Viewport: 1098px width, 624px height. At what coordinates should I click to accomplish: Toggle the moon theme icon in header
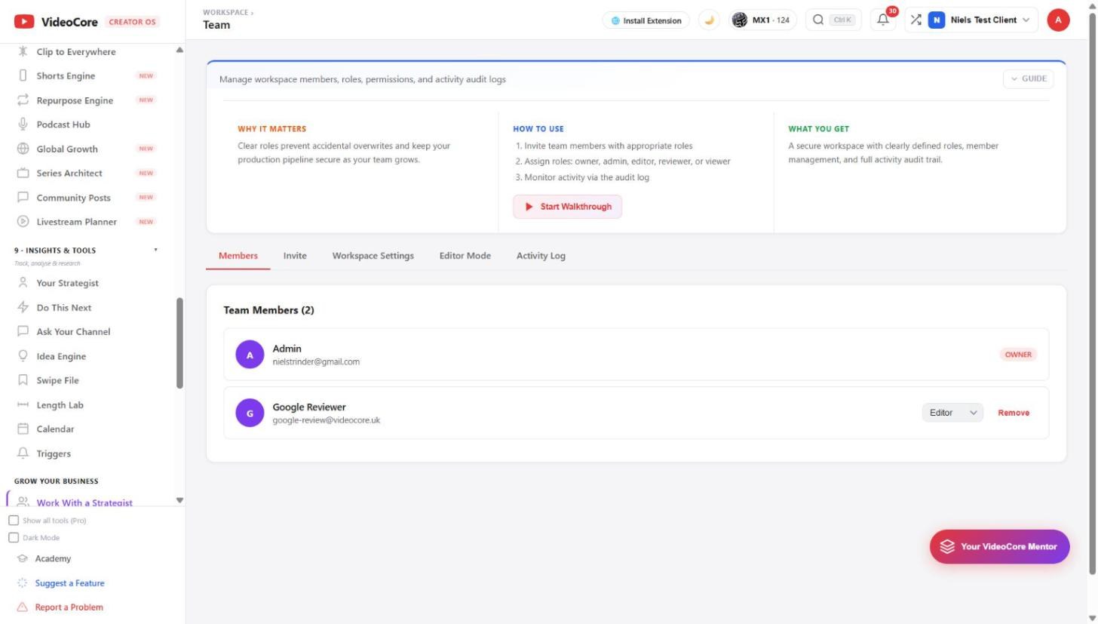tap(709, 20)
